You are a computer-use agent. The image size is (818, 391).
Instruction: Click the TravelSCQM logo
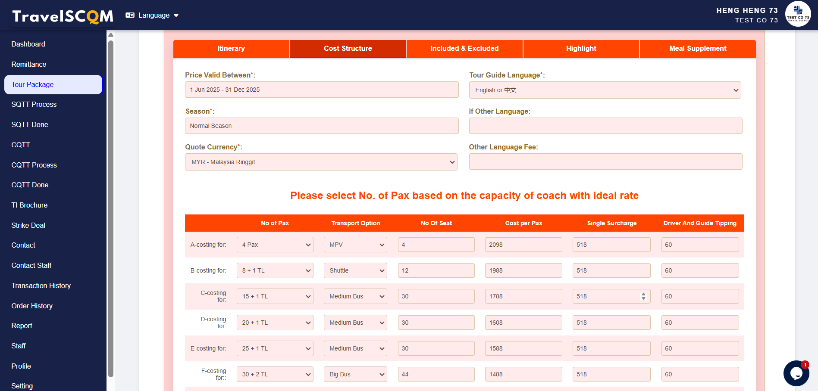pos(63,16)
